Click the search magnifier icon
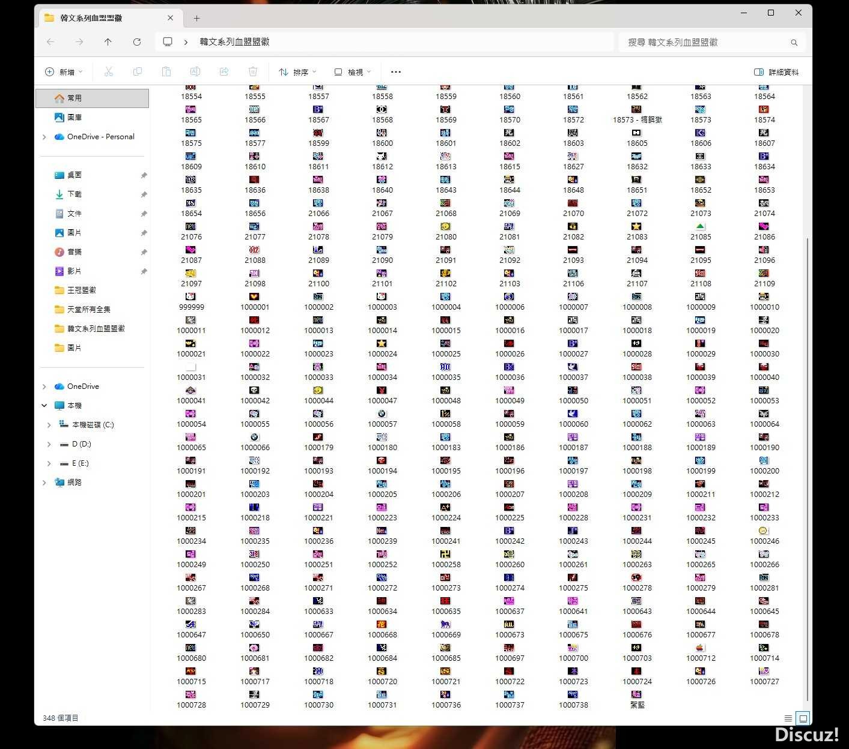 (x=794, y=43)
